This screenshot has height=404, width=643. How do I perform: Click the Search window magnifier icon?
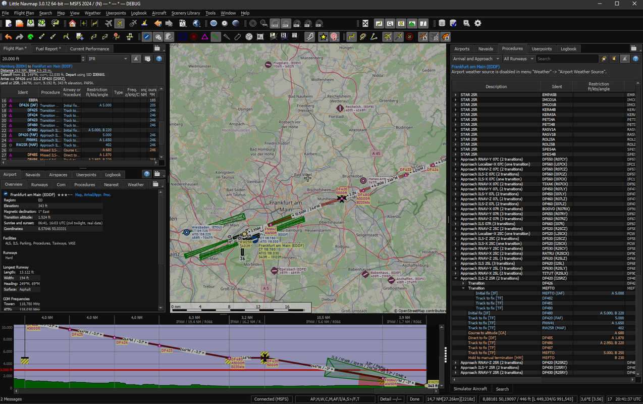pyautogui.click(x=390, y=23)
